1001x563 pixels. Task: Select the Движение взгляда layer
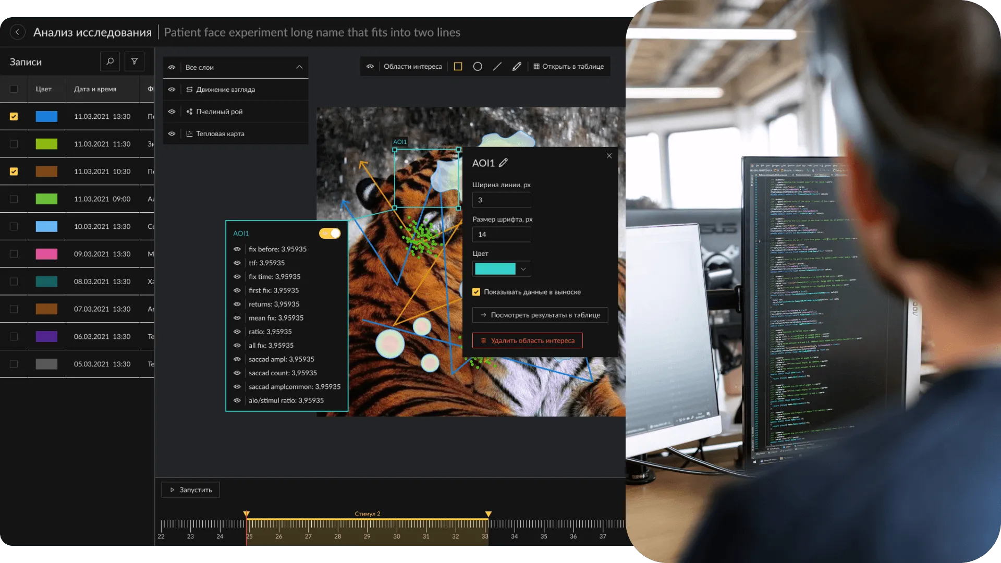point(225,90)
